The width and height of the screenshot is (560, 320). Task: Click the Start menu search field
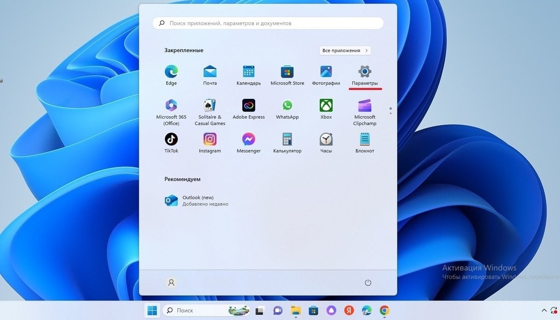(268, 23)
